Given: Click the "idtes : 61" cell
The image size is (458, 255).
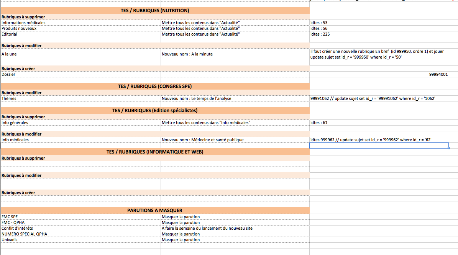Looking at the screenshot, I should point(319,123).
